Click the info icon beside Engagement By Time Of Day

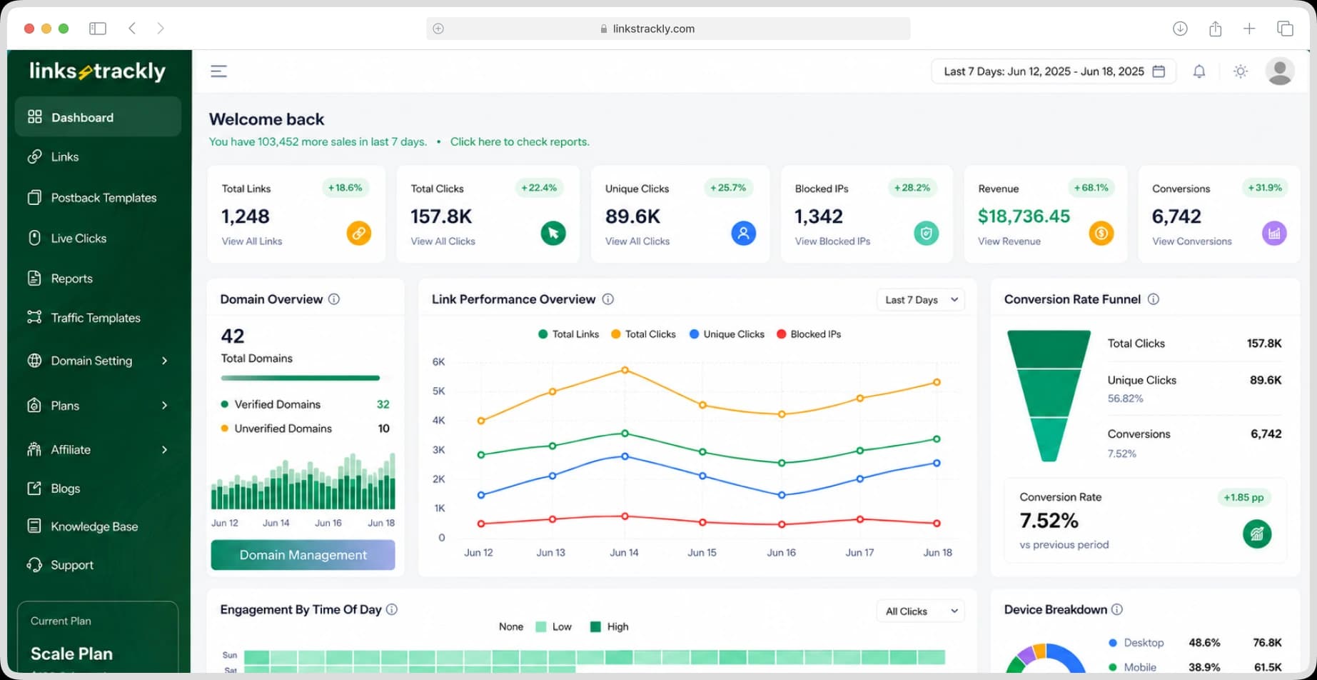392,609
